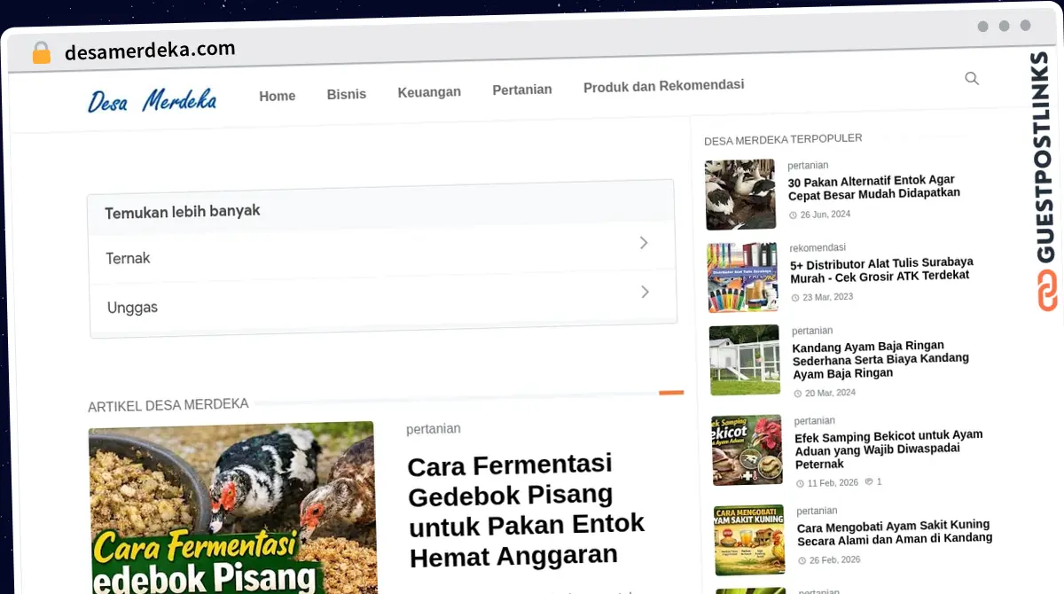Viewport: 1064px width, 594px height.
Task: Click the Bekicot article thumbnail
Action: point(747,449)
